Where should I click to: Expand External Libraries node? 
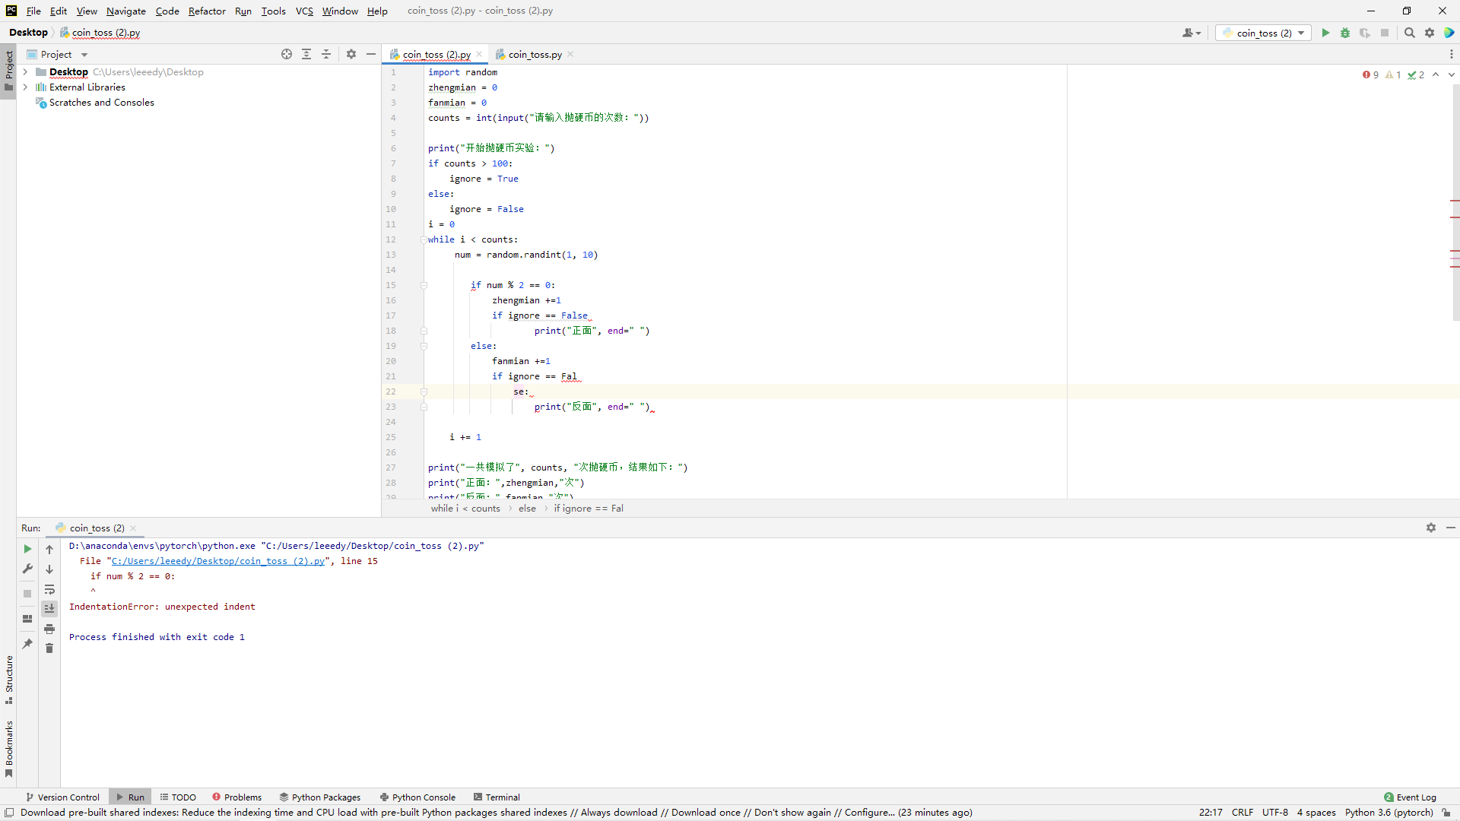pyautogui.click(x=25, y=87)
